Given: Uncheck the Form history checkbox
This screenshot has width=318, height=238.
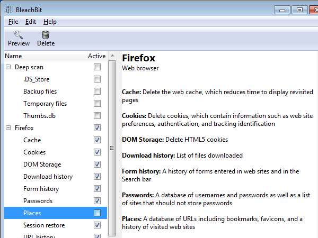Looking at the screenshot, I should point(97,189).
